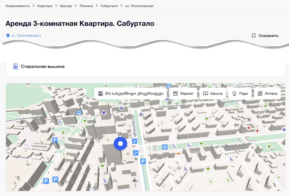The image size is (289, 196).
Task: Click the Аренда breadcrumb link
Action: (66, 6)
